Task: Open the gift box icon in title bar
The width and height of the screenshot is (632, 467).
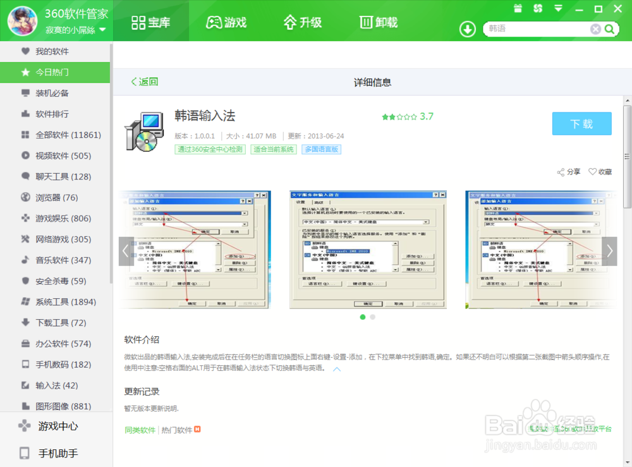Action: [518, 8]
